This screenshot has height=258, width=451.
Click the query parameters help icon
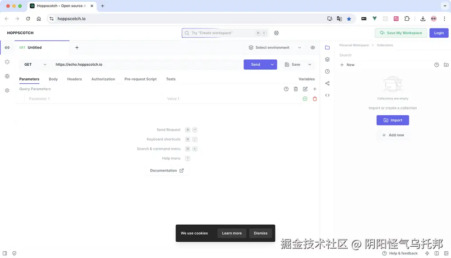point(286,89)
